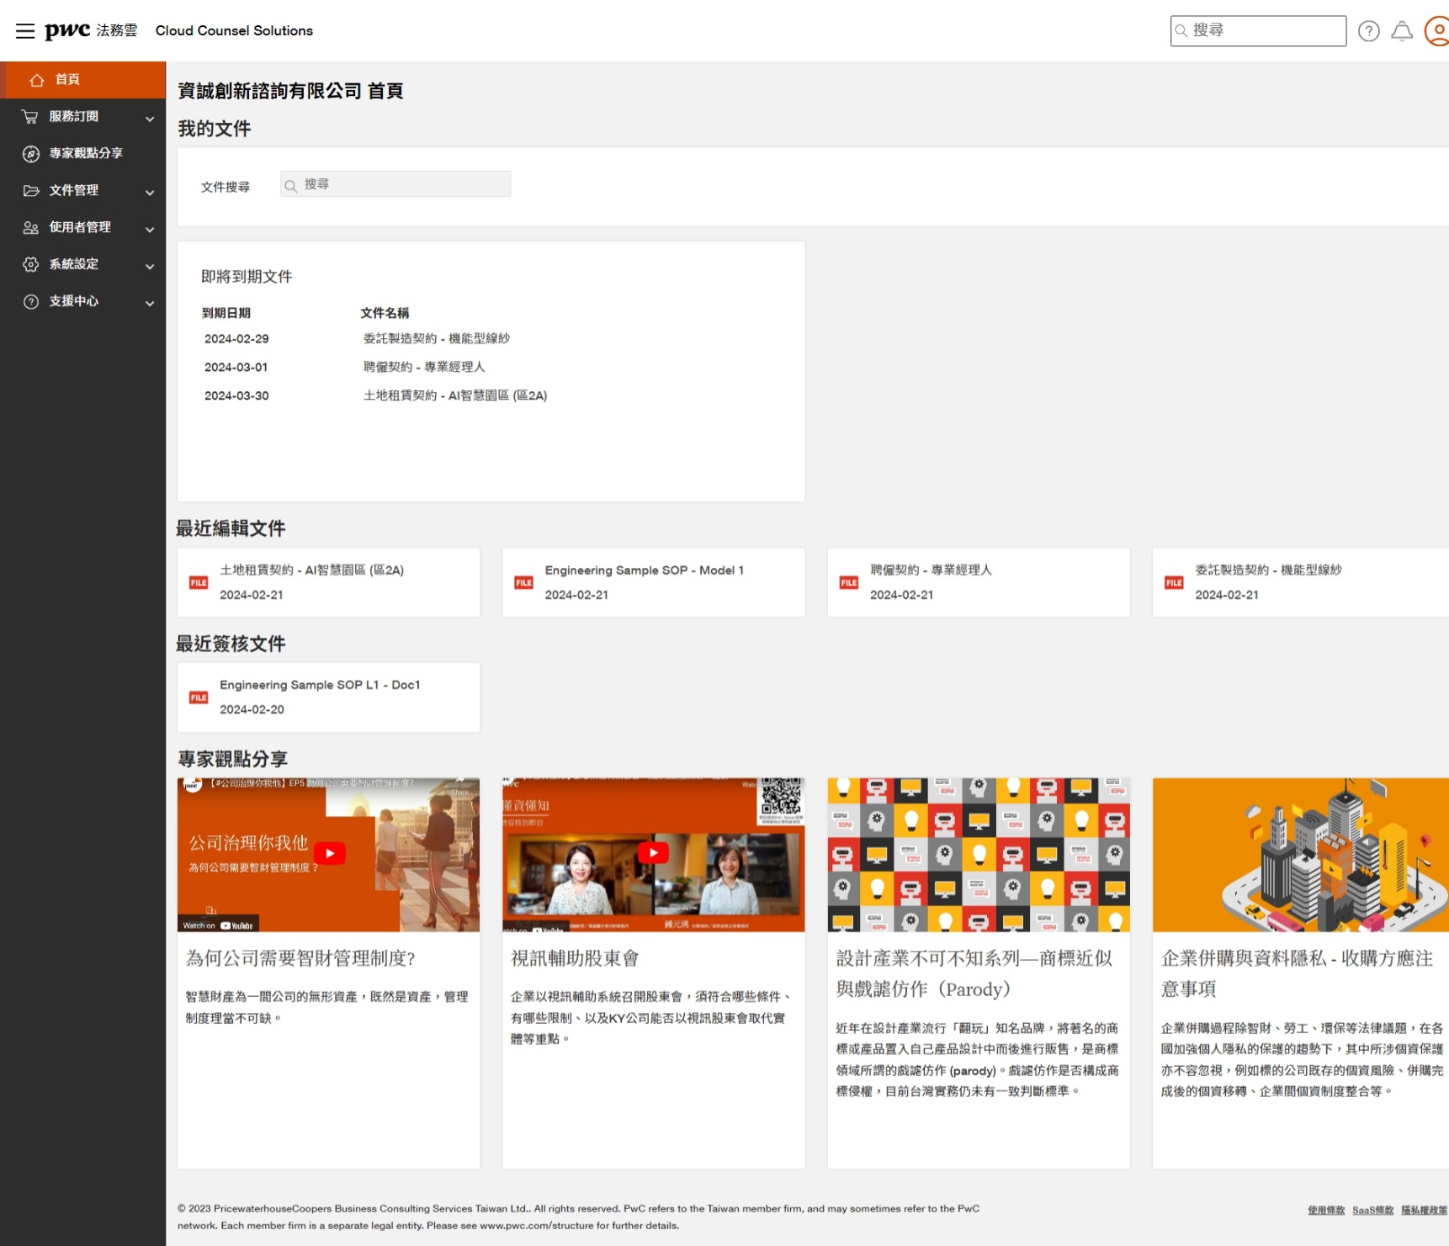The height and width of the screenshot is (1246, 1449).
Task: Click the top-right 搜尋 input field
Action: [x=1258, y=30]
